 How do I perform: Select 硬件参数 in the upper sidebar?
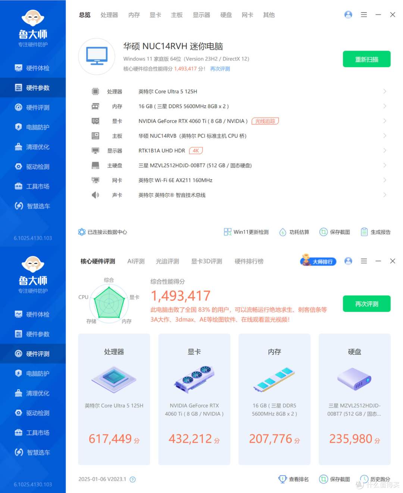pos(33,88)
